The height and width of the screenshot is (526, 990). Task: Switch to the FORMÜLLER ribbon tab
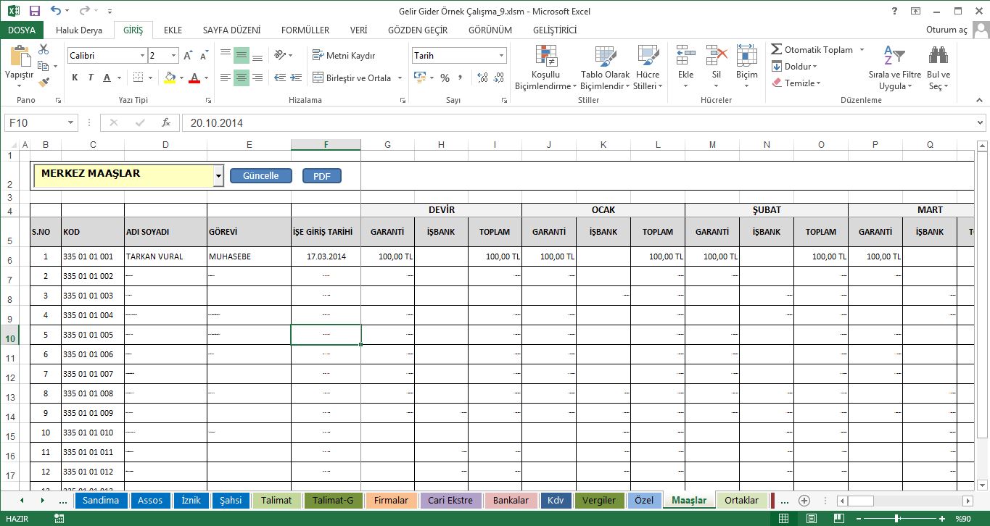[305, 30]
